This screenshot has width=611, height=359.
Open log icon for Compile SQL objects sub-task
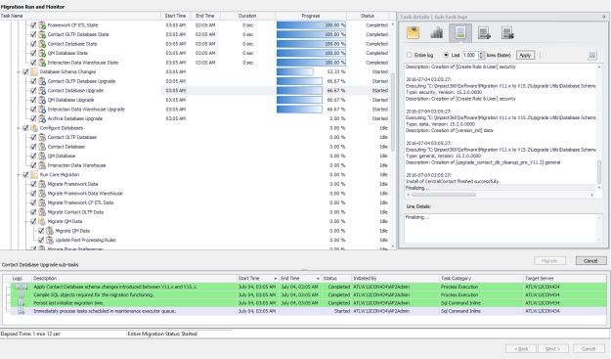point(22,295)
